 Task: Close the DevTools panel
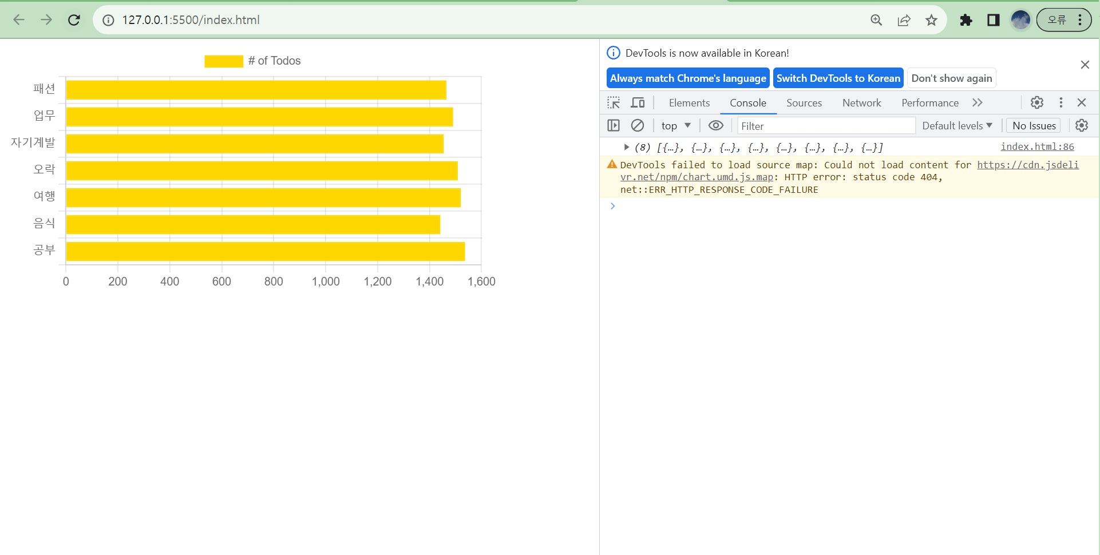(1082, 102)
